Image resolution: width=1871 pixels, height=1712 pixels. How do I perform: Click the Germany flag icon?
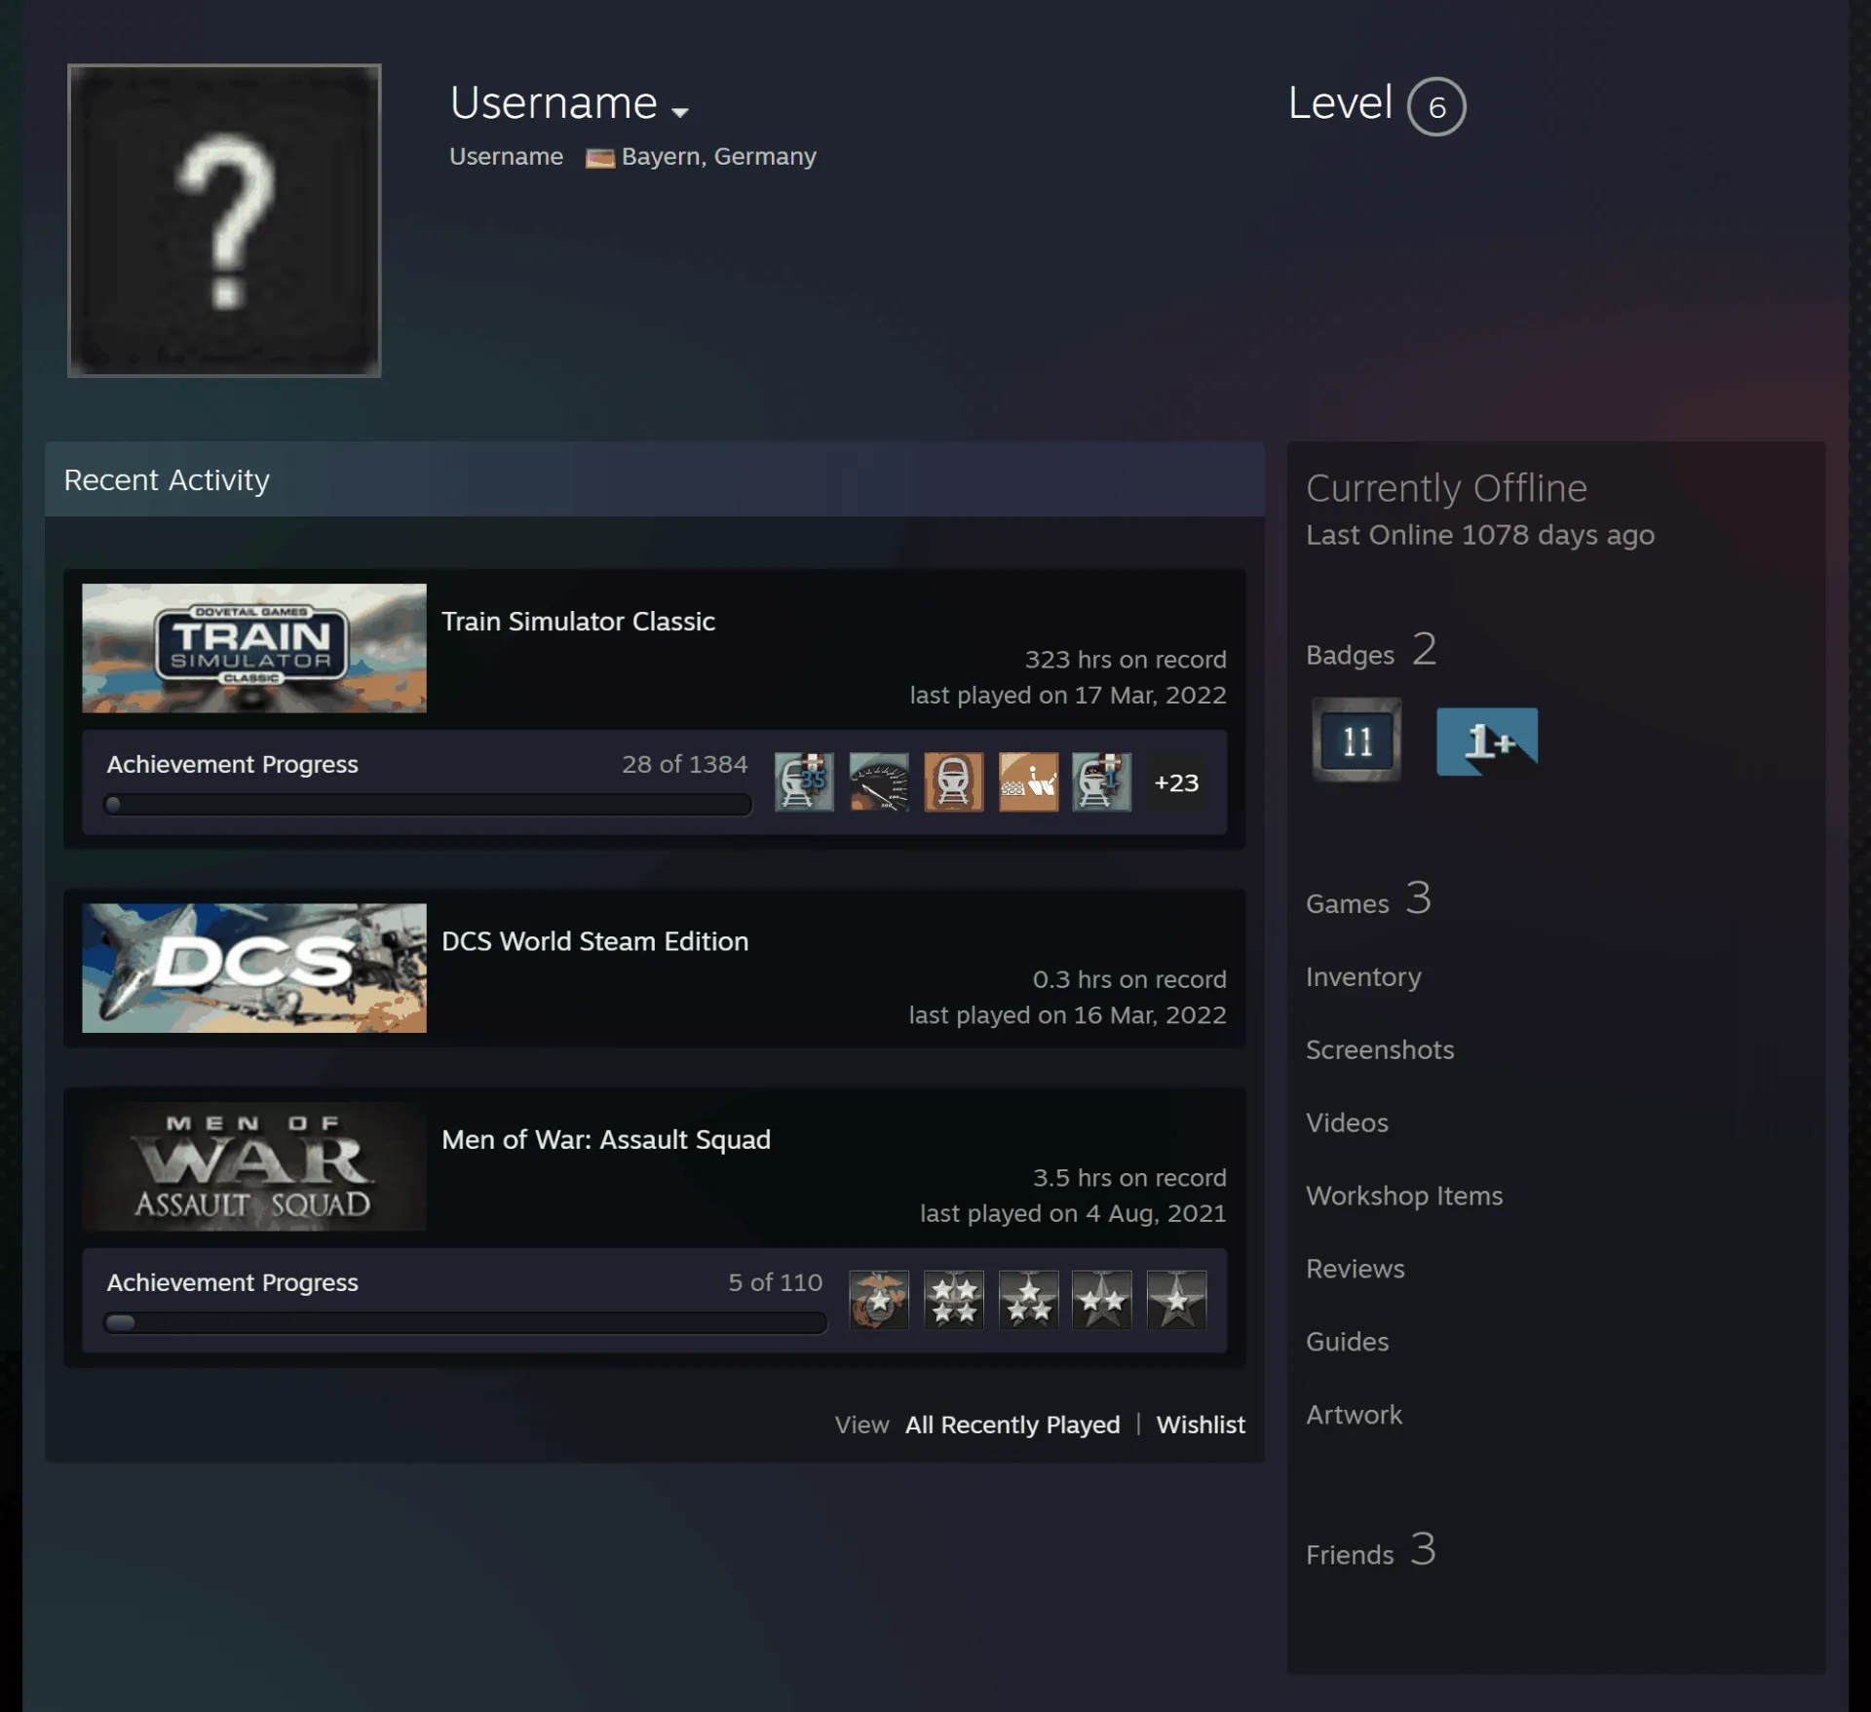coord(599,158)
